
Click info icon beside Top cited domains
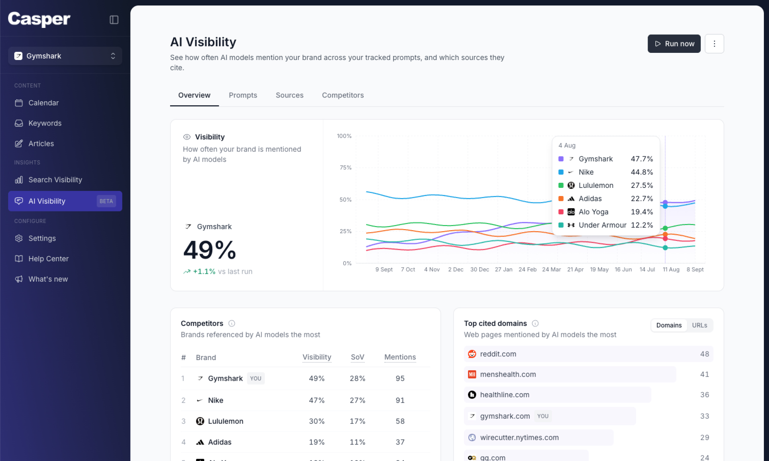pyautogui.click(x=535, y=323)
